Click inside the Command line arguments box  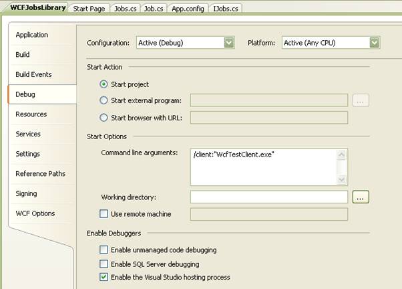264,167
